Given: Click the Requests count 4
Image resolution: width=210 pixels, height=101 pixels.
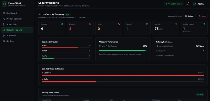Looking at the screenshot, I should [42, 29].
